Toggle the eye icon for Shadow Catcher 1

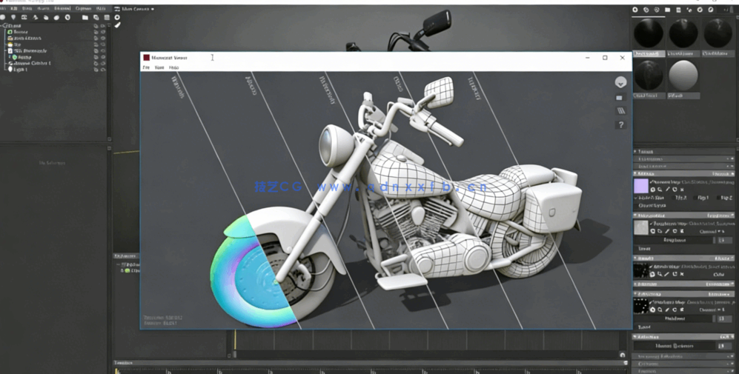click(x=103, y=63)
